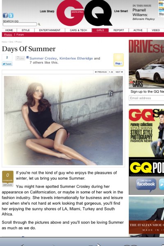Open the Forum submenu link
The image size is (164, 246).
point(20,34)
